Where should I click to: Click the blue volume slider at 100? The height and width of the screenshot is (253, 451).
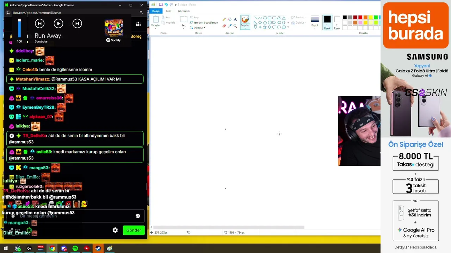point(19,28)
